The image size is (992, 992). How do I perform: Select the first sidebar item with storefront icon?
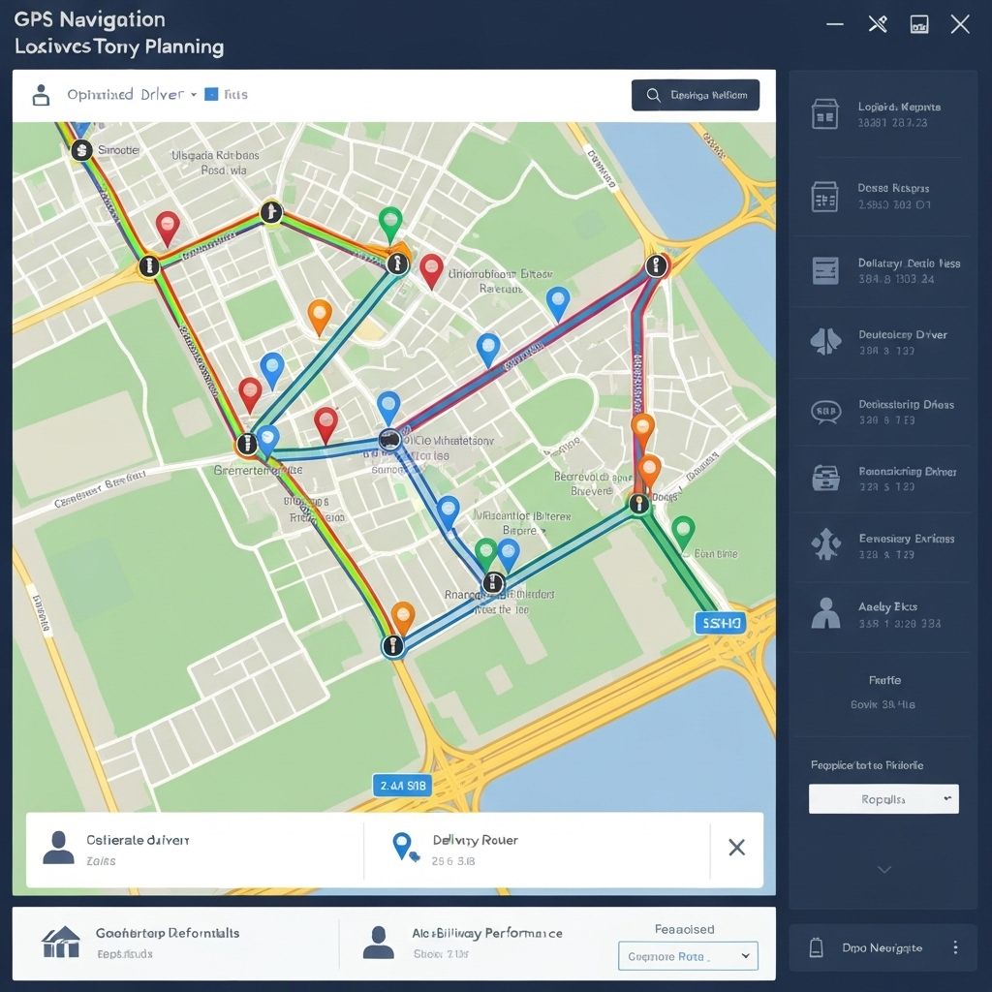824,114
